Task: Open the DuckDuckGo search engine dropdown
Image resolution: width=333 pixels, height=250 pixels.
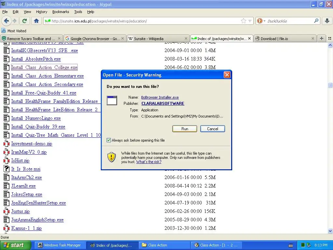Action: 261,21
